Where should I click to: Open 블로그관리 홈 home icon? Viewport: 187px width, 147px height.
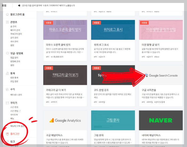point(7,14)
